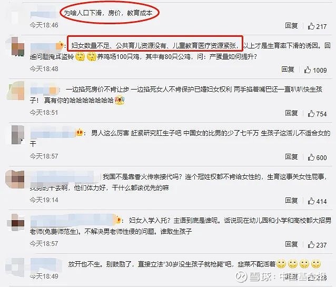Open avatar of the 妇女入学入托 commenter
Screen dimensions: 336x287
click(x=16, y=222)
